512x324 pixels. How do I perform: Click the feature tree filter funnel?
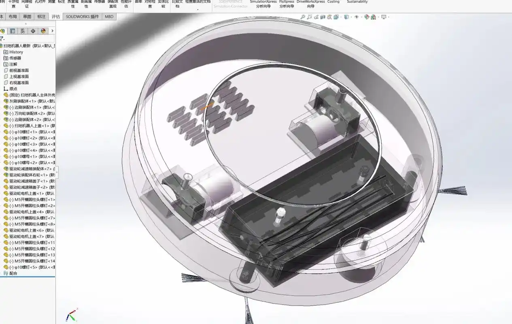pyautogui.click(x=2, y=39)
